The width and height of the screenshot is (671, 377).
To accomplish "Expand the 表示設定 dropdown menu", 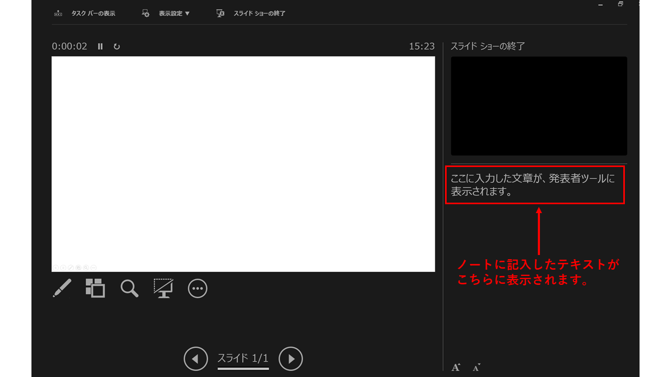I will click(167, 14).
